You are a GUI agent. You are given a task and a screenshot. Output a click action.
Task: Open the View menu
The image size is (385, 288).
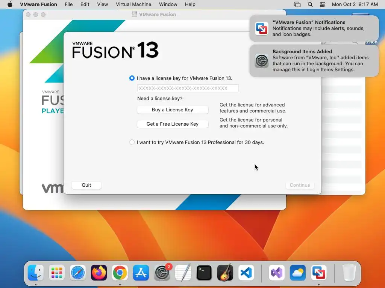pyautogui.click(x=102, y=4)
